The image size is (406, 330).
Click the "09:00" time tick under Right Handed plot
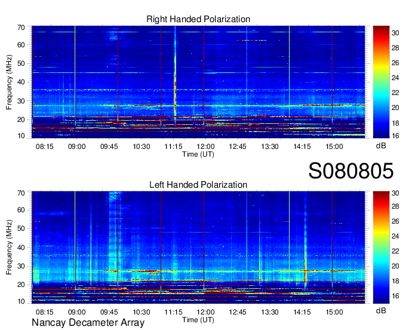pos(76,146)
